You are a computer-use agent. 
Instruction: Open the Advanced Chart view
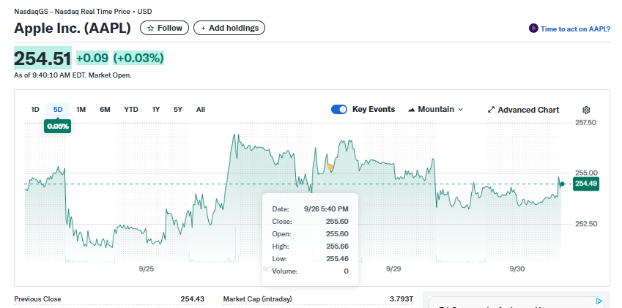click(x=523, y=110)
